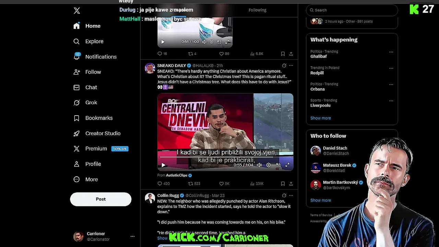The image size is (439, 247).
Task: Play the SNEAKO Centralni Dnevnik video
Action: pyautogui.click(x=163, y=165)
